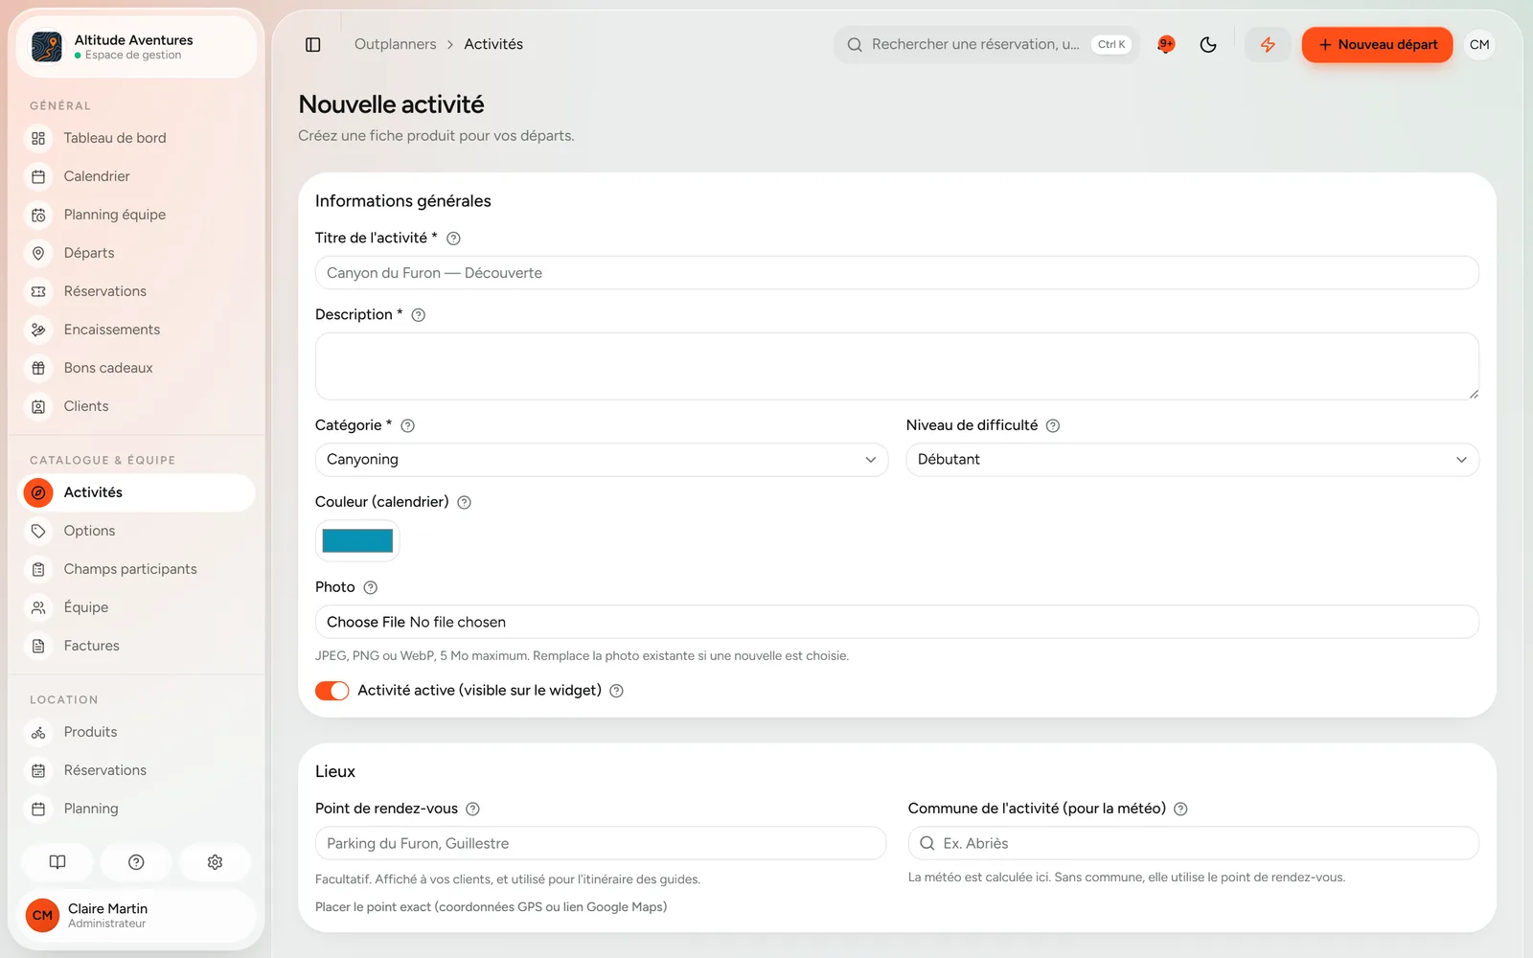Open the Niveau de difficulté dropdown

tap(1193, 460)
